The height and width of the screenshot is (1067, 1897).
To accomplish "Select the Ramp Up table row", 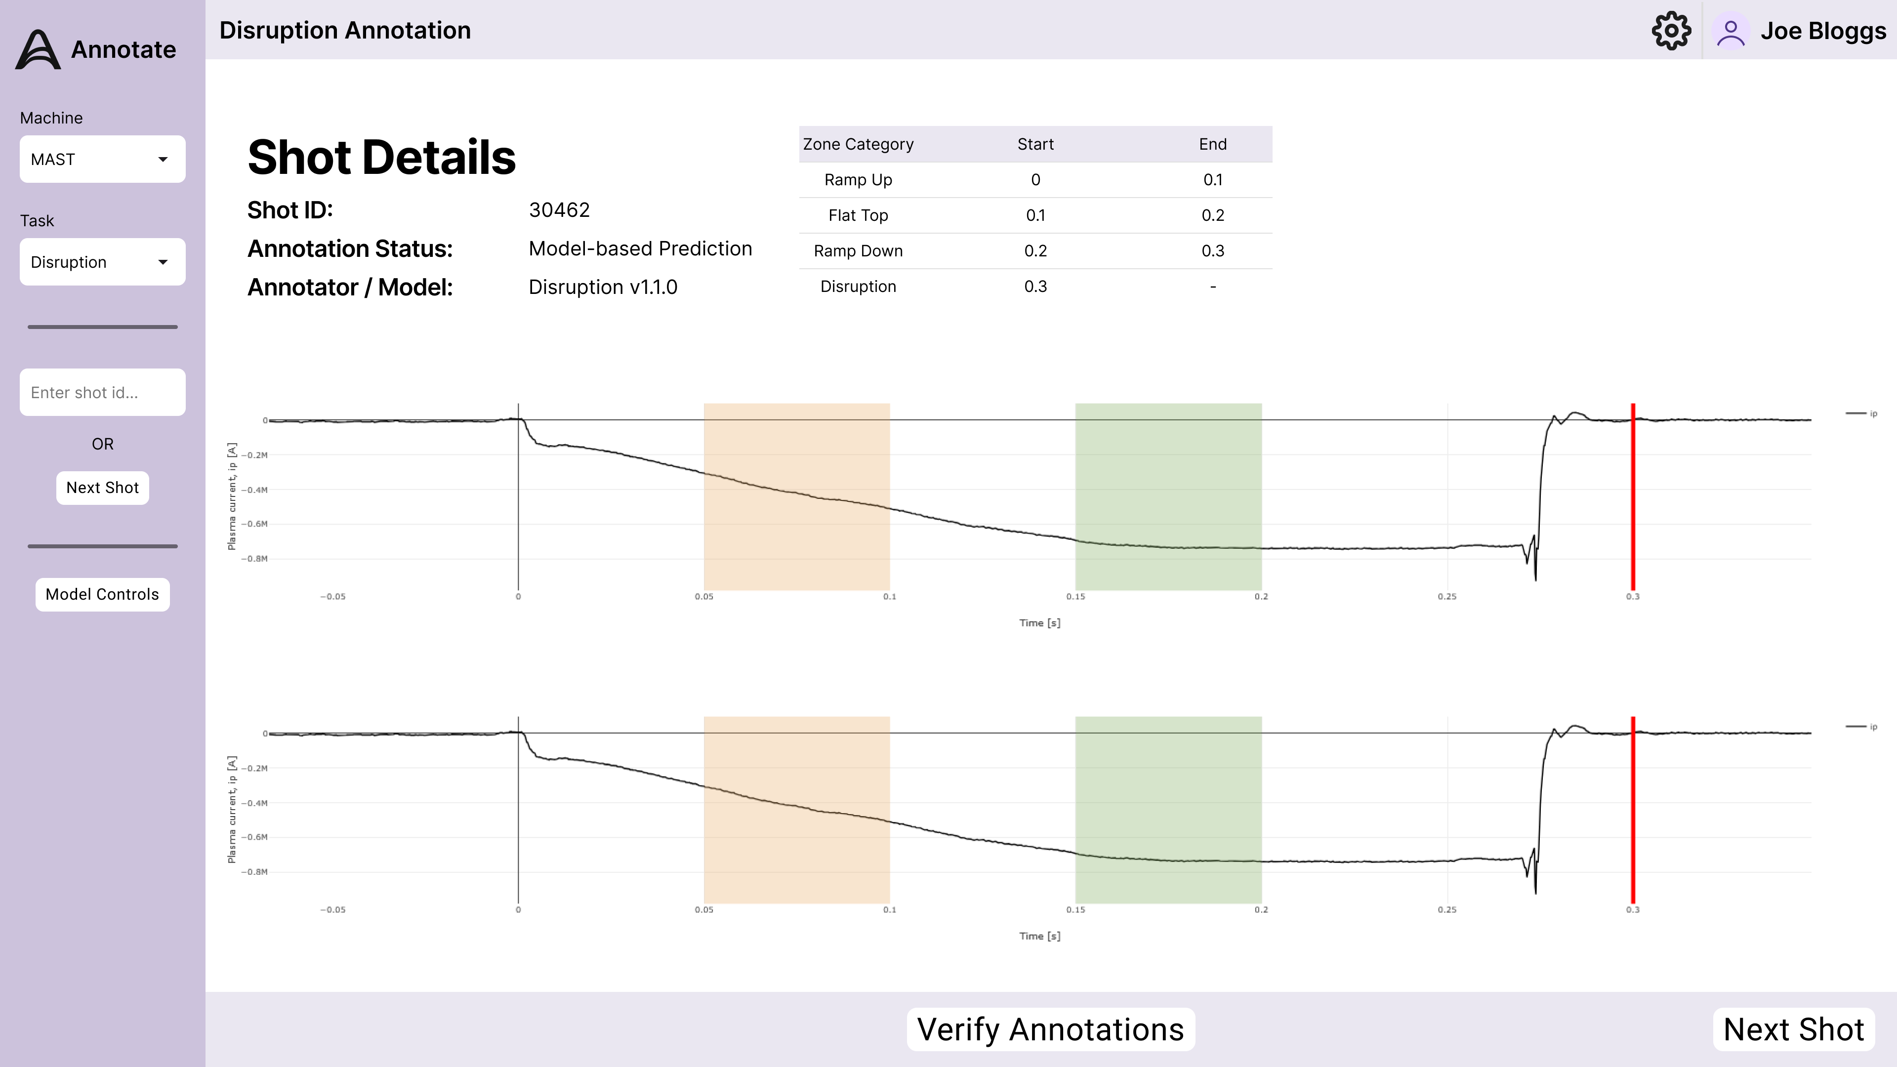I will tap(1034, 180).
